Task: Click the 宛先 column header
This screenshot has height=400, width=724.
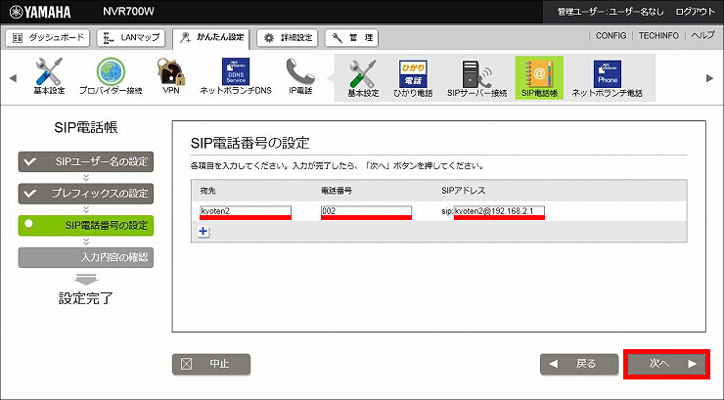Action: (x=207, y=191)
